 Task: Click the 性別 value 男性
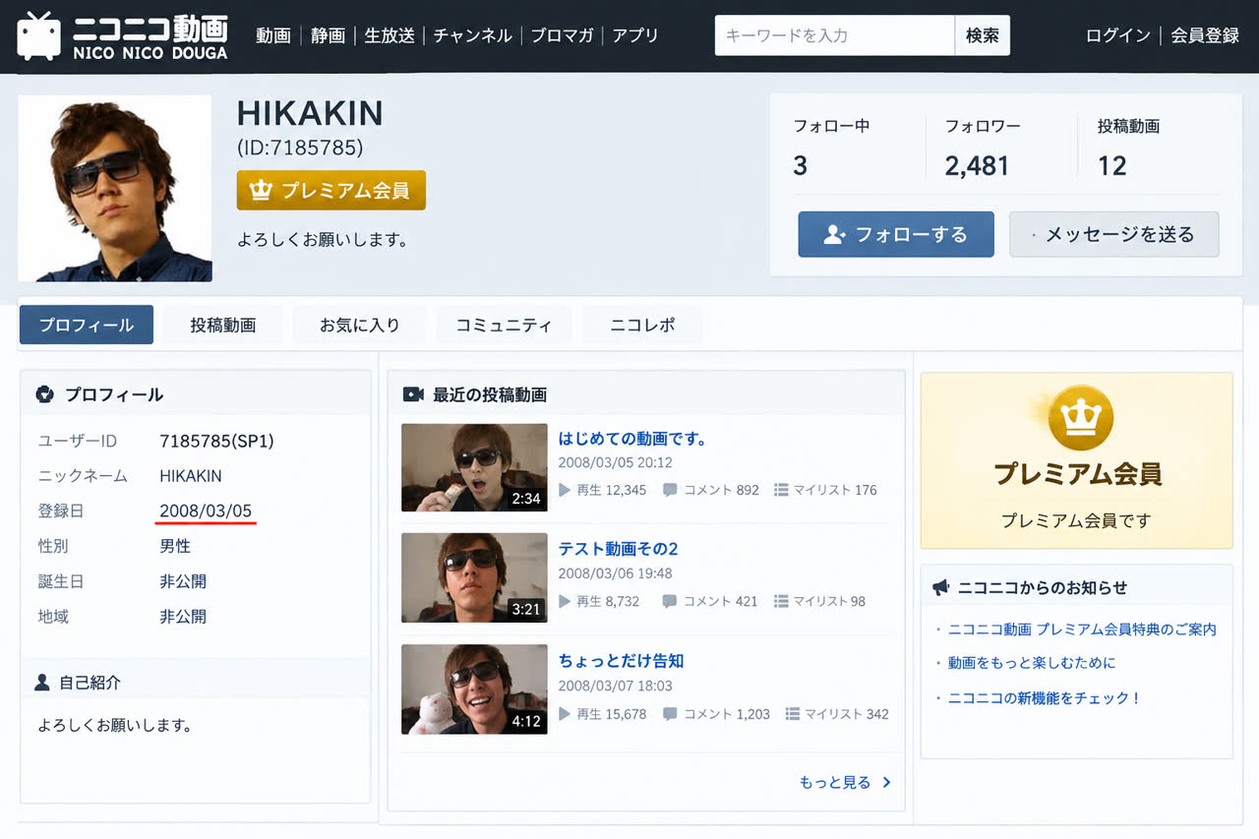point(175,546)
